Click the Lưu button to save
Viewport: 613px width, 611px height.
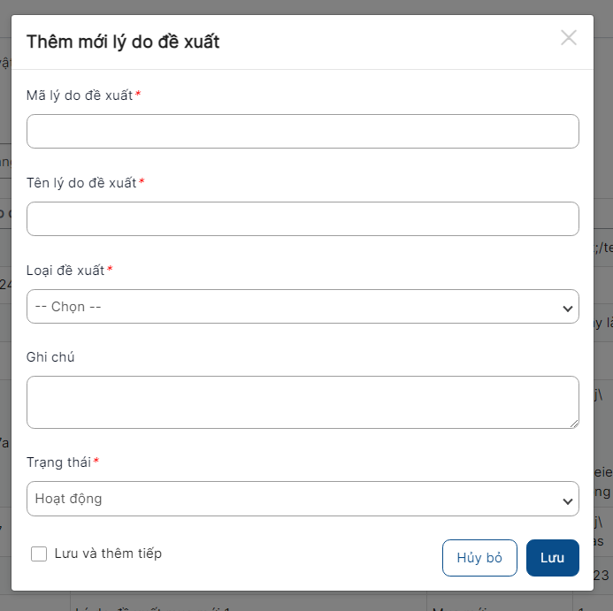[552, 558]
